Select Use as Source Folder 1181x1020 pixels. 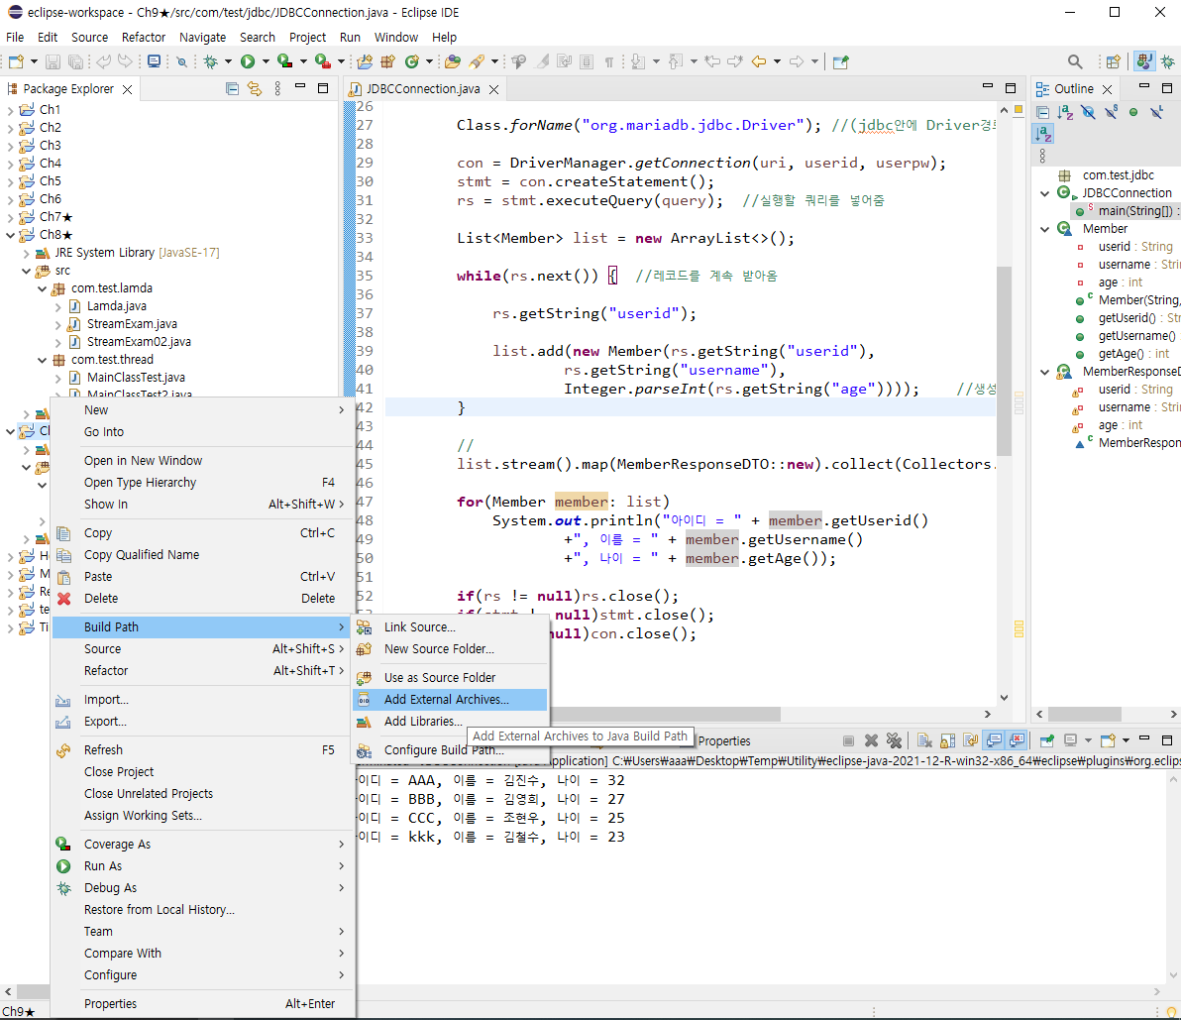pyautogui.click(x=450, y=678)
